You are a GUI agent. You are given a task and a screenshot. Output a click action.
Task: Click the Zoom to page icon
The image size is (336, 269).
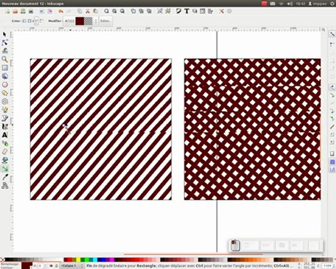tap(122, 11)
